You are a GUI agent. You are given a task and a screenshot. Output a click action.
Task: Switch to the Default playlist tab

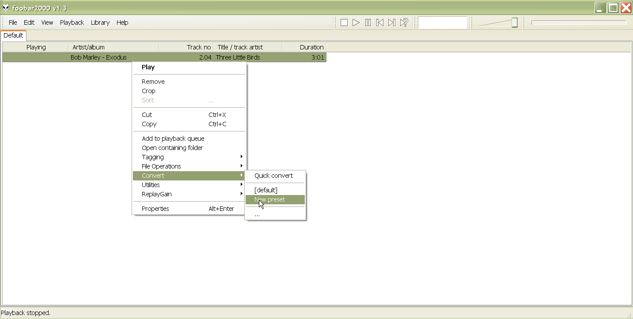(x=13, y=35)
